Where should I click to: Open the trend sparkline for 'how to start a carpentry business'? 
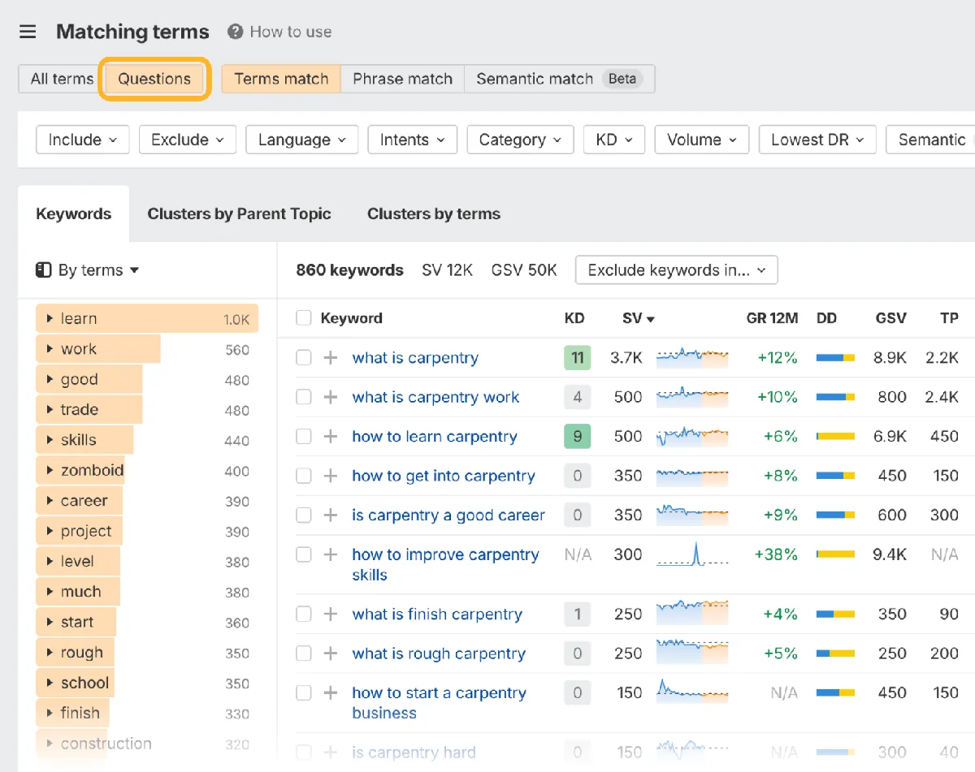coord(692,692)
